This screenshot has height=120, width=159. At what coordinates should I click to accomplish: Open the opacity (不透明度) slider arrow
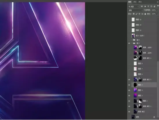(157, 10)
